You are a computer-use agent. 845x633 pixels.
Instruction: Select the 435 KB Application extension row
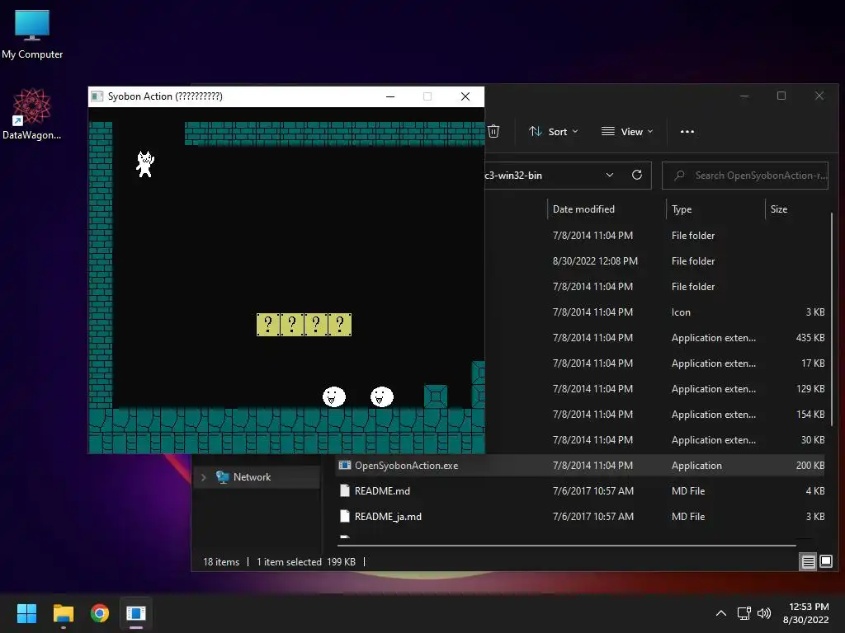[x=654, y=338]
